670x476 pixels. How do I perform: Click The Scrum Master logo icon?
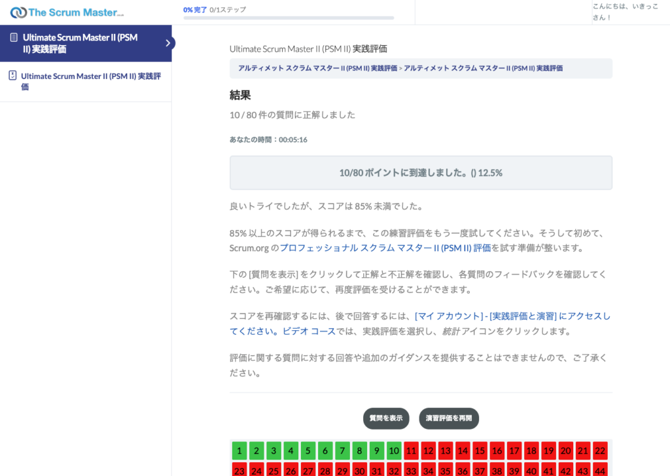pos(18,12)
